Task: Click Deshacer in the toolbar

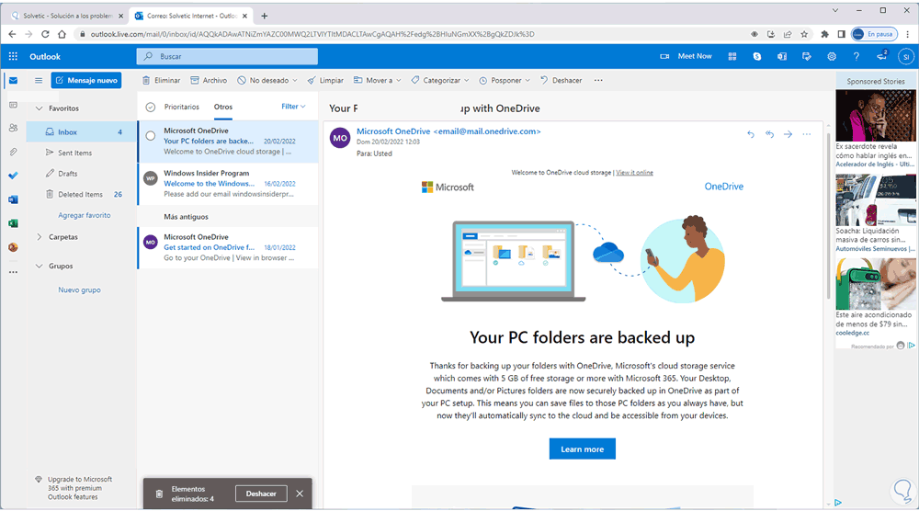Action: click(x=561, y=80)
